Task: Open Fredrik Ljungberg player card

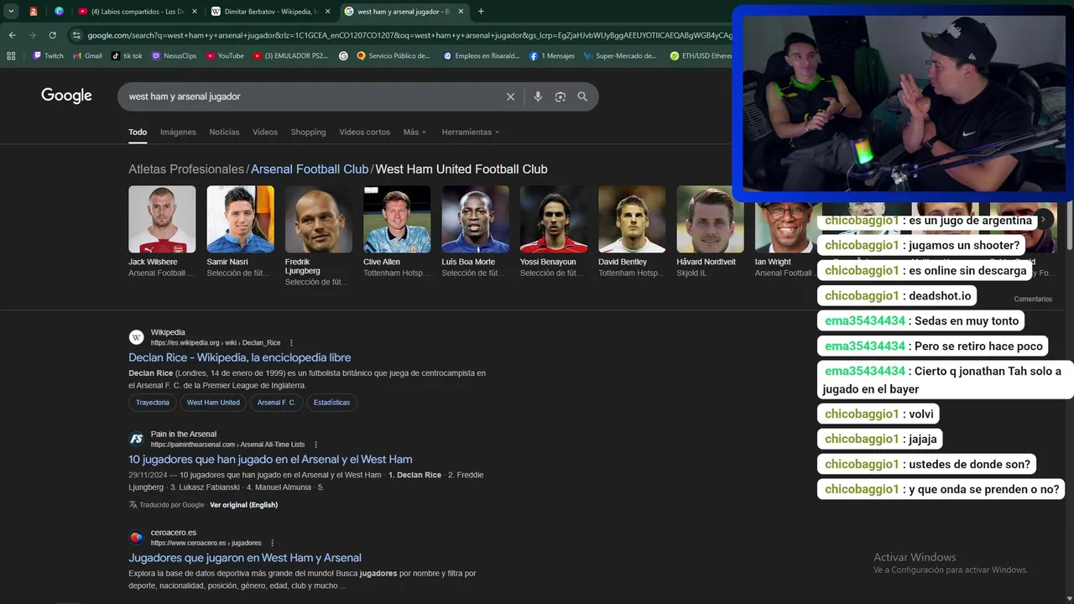Action: pyautogui.click(x=318, y=236)
